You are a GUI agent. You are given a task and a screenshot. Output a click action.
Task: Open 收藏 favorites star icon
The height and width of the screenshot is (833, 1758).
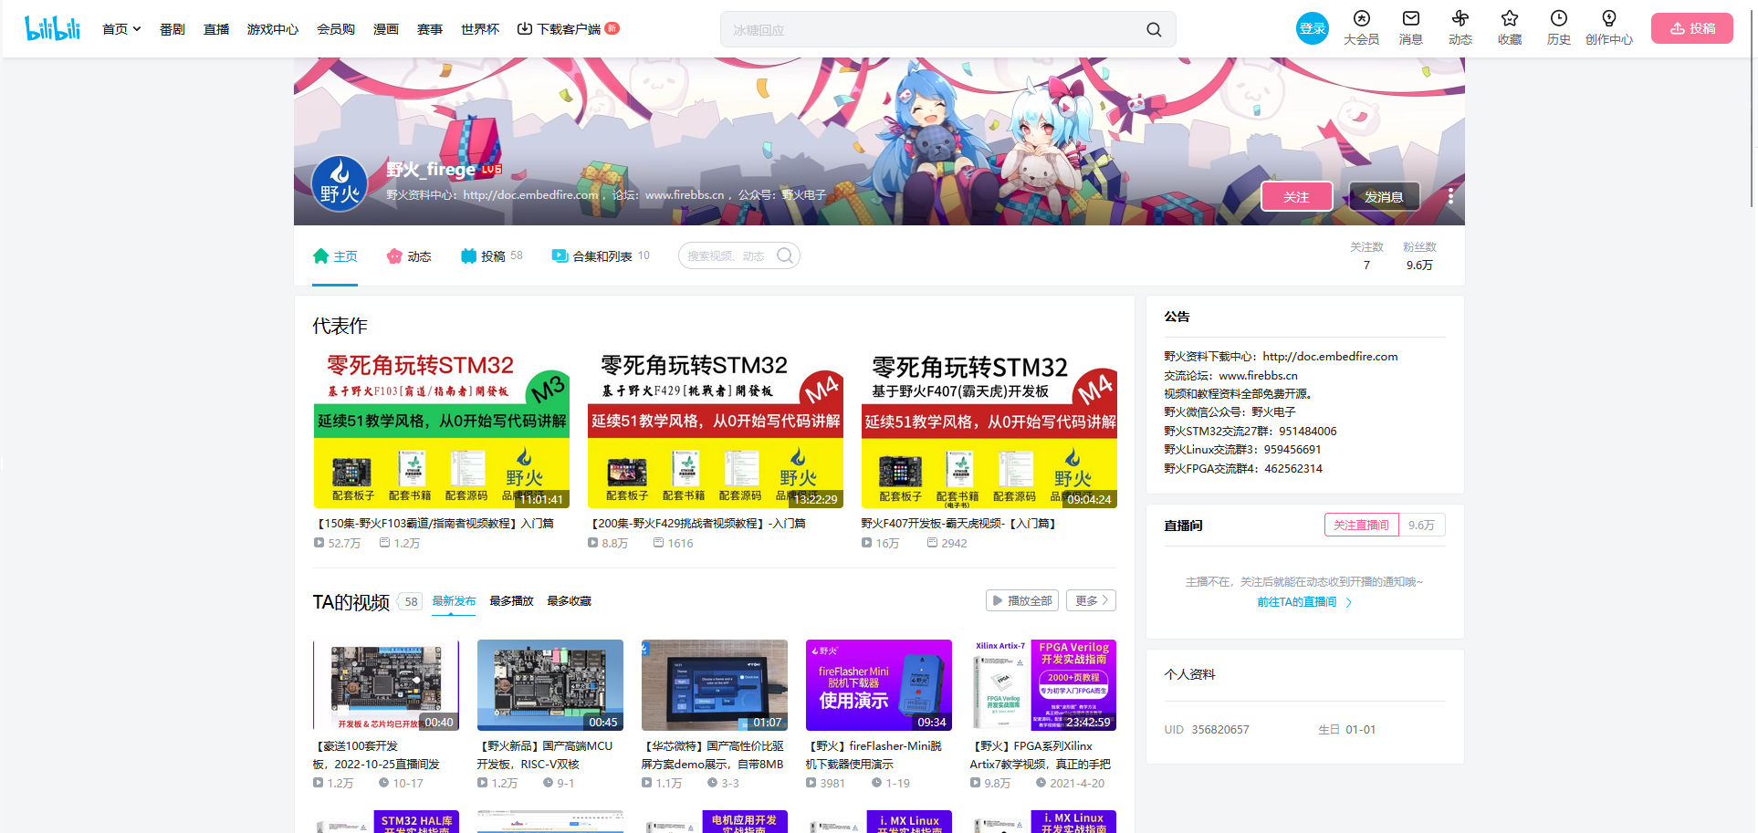coord(1510,28)
